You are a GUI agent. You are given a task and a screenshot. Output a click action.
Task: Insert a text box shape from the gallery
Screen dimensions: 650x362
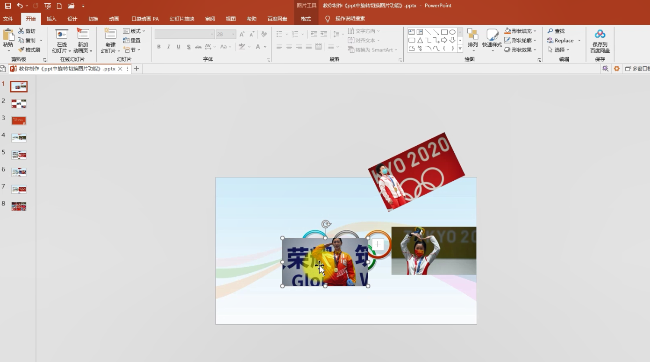pyautogui.click(x=412, y=32)
